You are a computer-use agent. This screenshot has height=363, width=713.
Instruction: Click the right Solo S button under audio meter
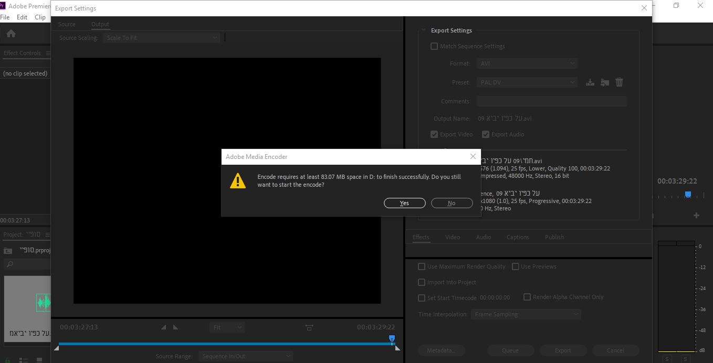(687, 359)
